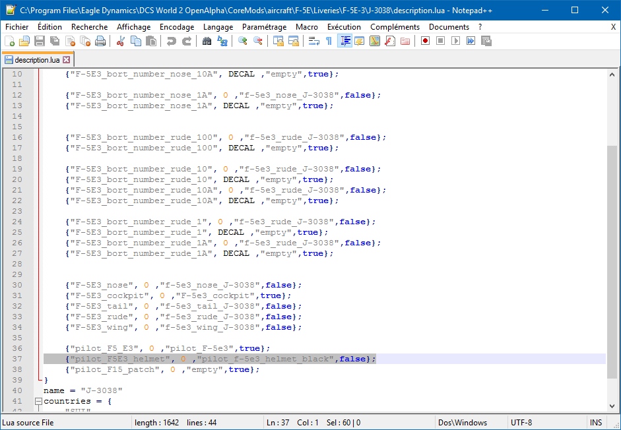This screenshot has width=621, height=430.
Task: Open the Function List panel icon
Action: [x=390, y=41]
